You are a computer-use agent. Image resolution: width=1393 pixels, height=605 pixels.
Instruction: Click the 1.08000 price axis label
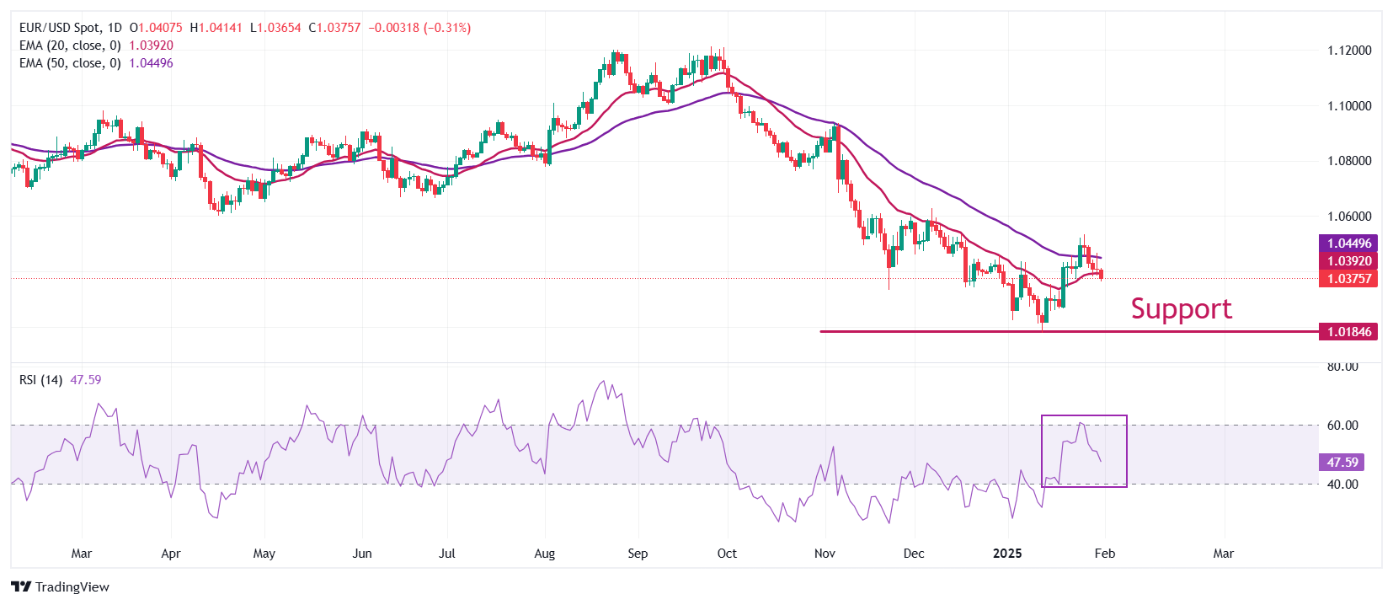[1349, 161]
